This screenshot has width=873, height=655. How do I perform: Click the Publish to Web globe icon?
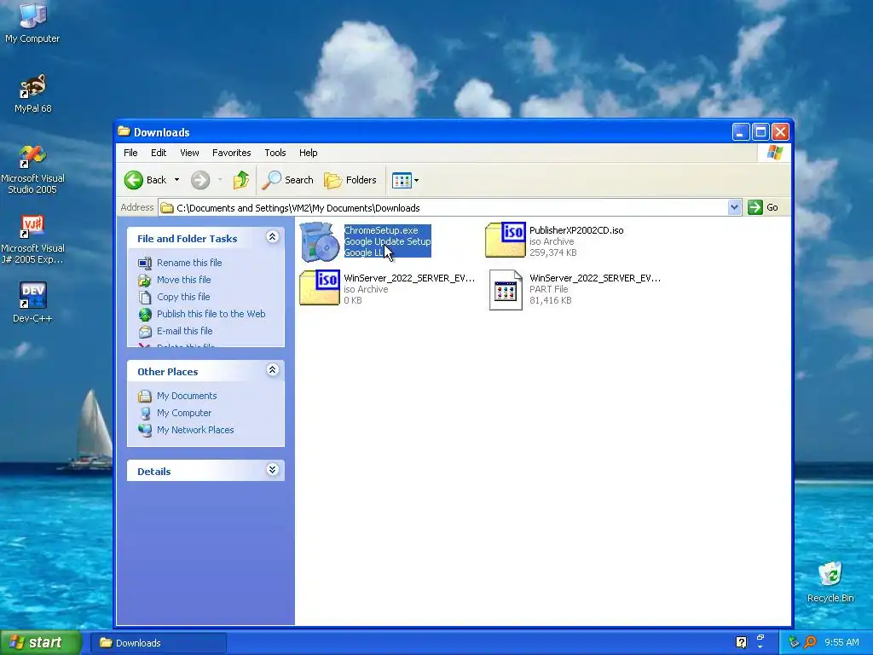145,314
